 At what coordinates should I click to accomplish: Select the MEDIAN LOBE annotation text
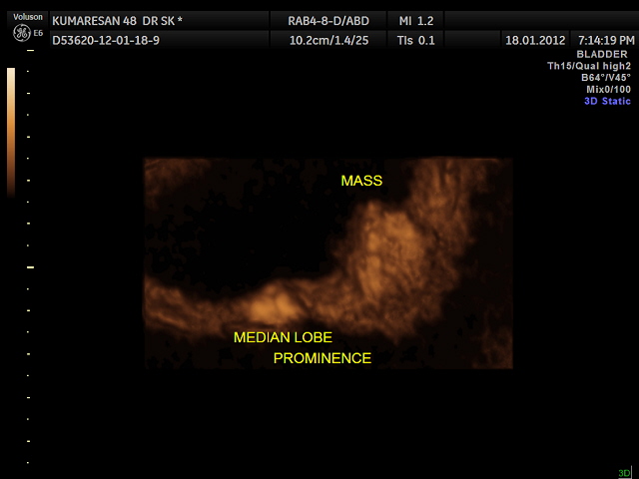point(283,337)
